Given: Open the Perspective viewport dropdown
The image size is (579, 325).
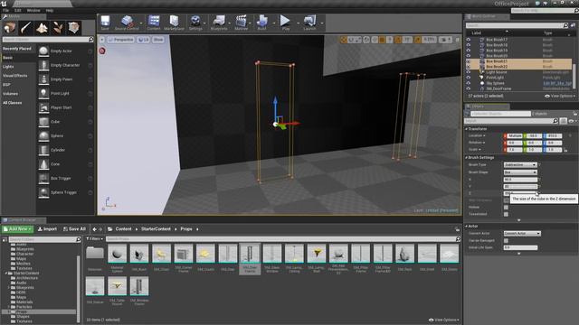Looking at the screenshot, I should (x=120, y=40).
